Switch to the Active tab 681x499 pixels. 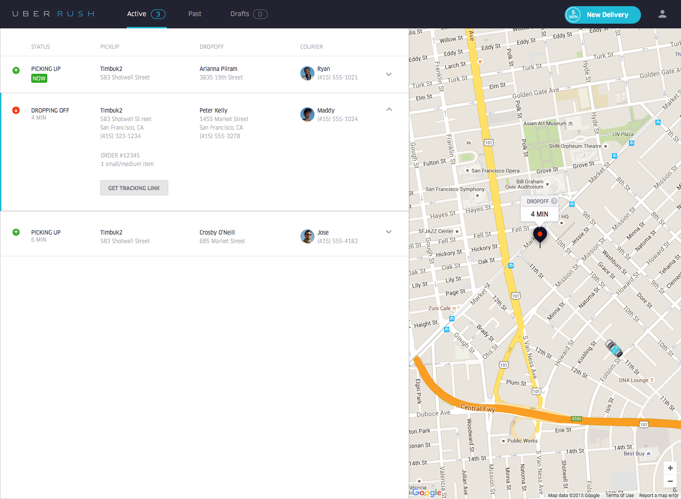pos(147,14)
